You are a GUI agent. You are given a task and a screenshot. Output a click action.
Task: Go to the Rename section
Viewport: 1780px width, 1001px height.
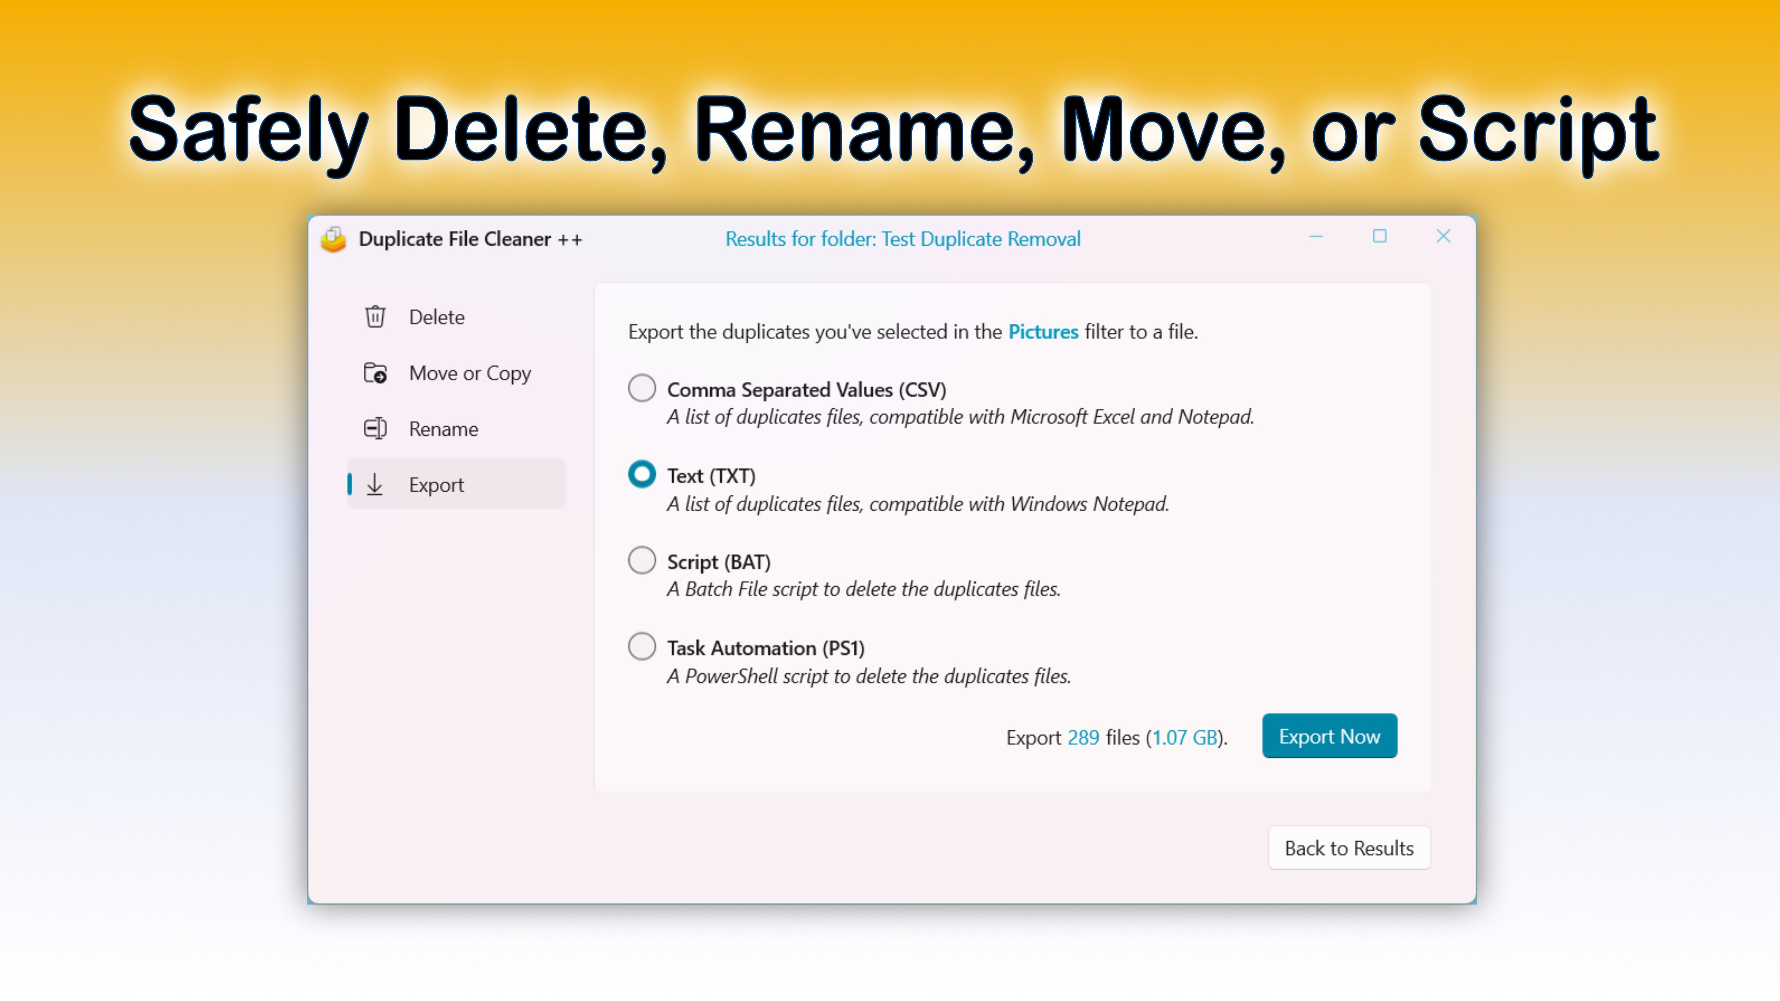click(444, 429)
